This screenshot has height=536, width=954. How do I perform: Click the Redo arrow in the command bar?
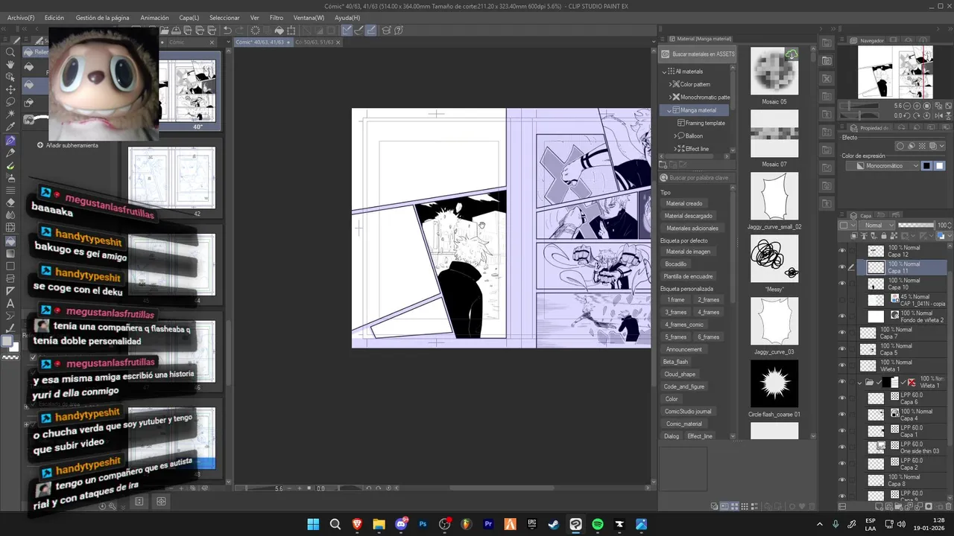point(239,31)
